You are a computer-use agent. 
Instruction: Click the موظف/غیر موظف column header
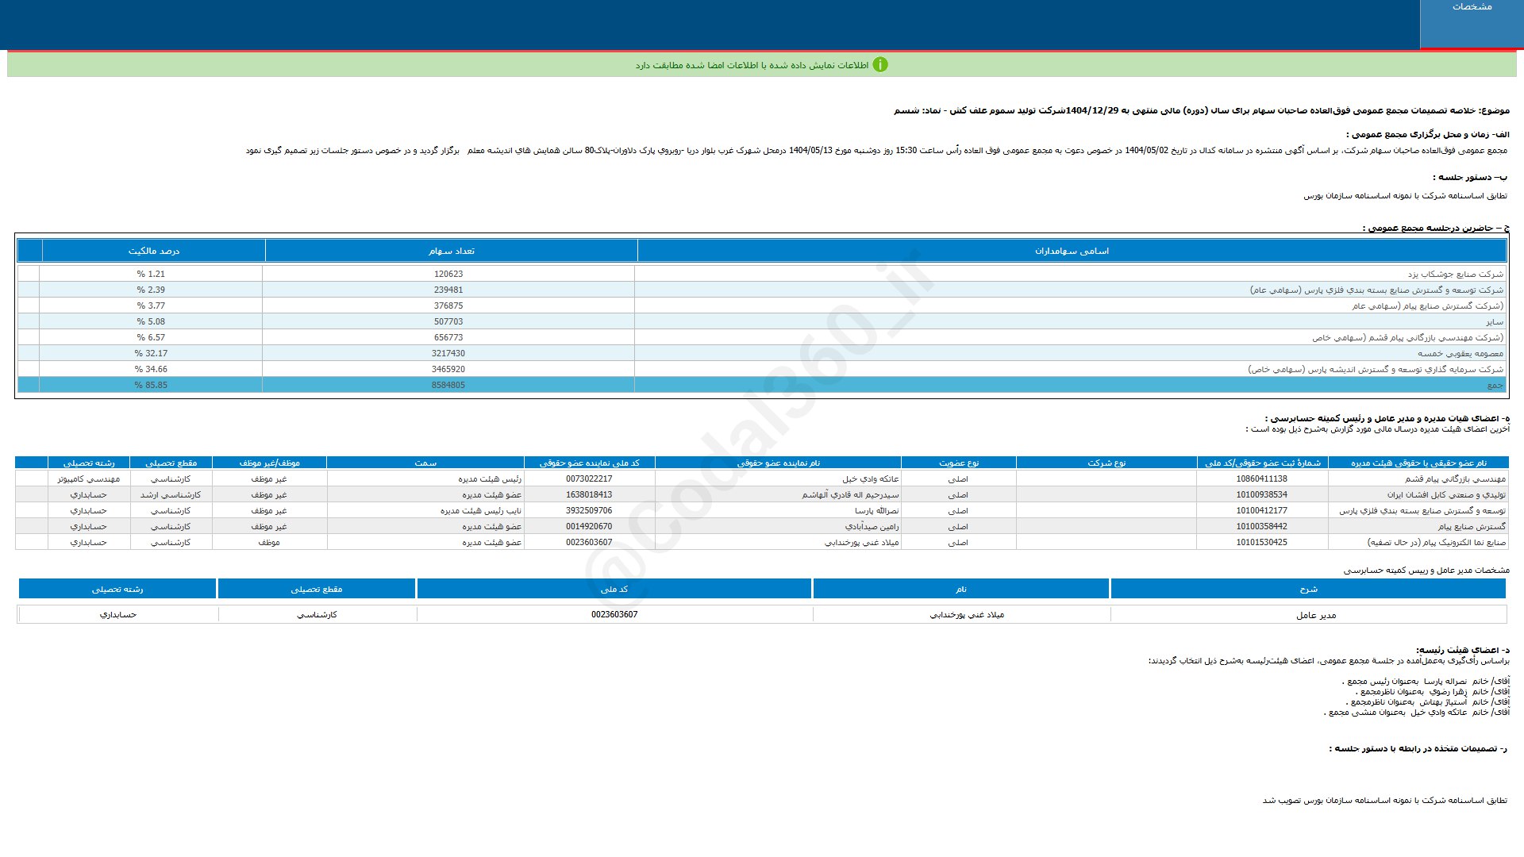(269, 463)
